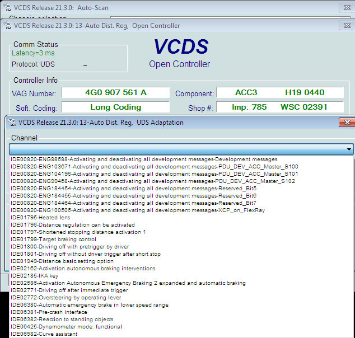Click the VCDS icon in Open Controller title bar
355x338 pixels.
[7, 26]
